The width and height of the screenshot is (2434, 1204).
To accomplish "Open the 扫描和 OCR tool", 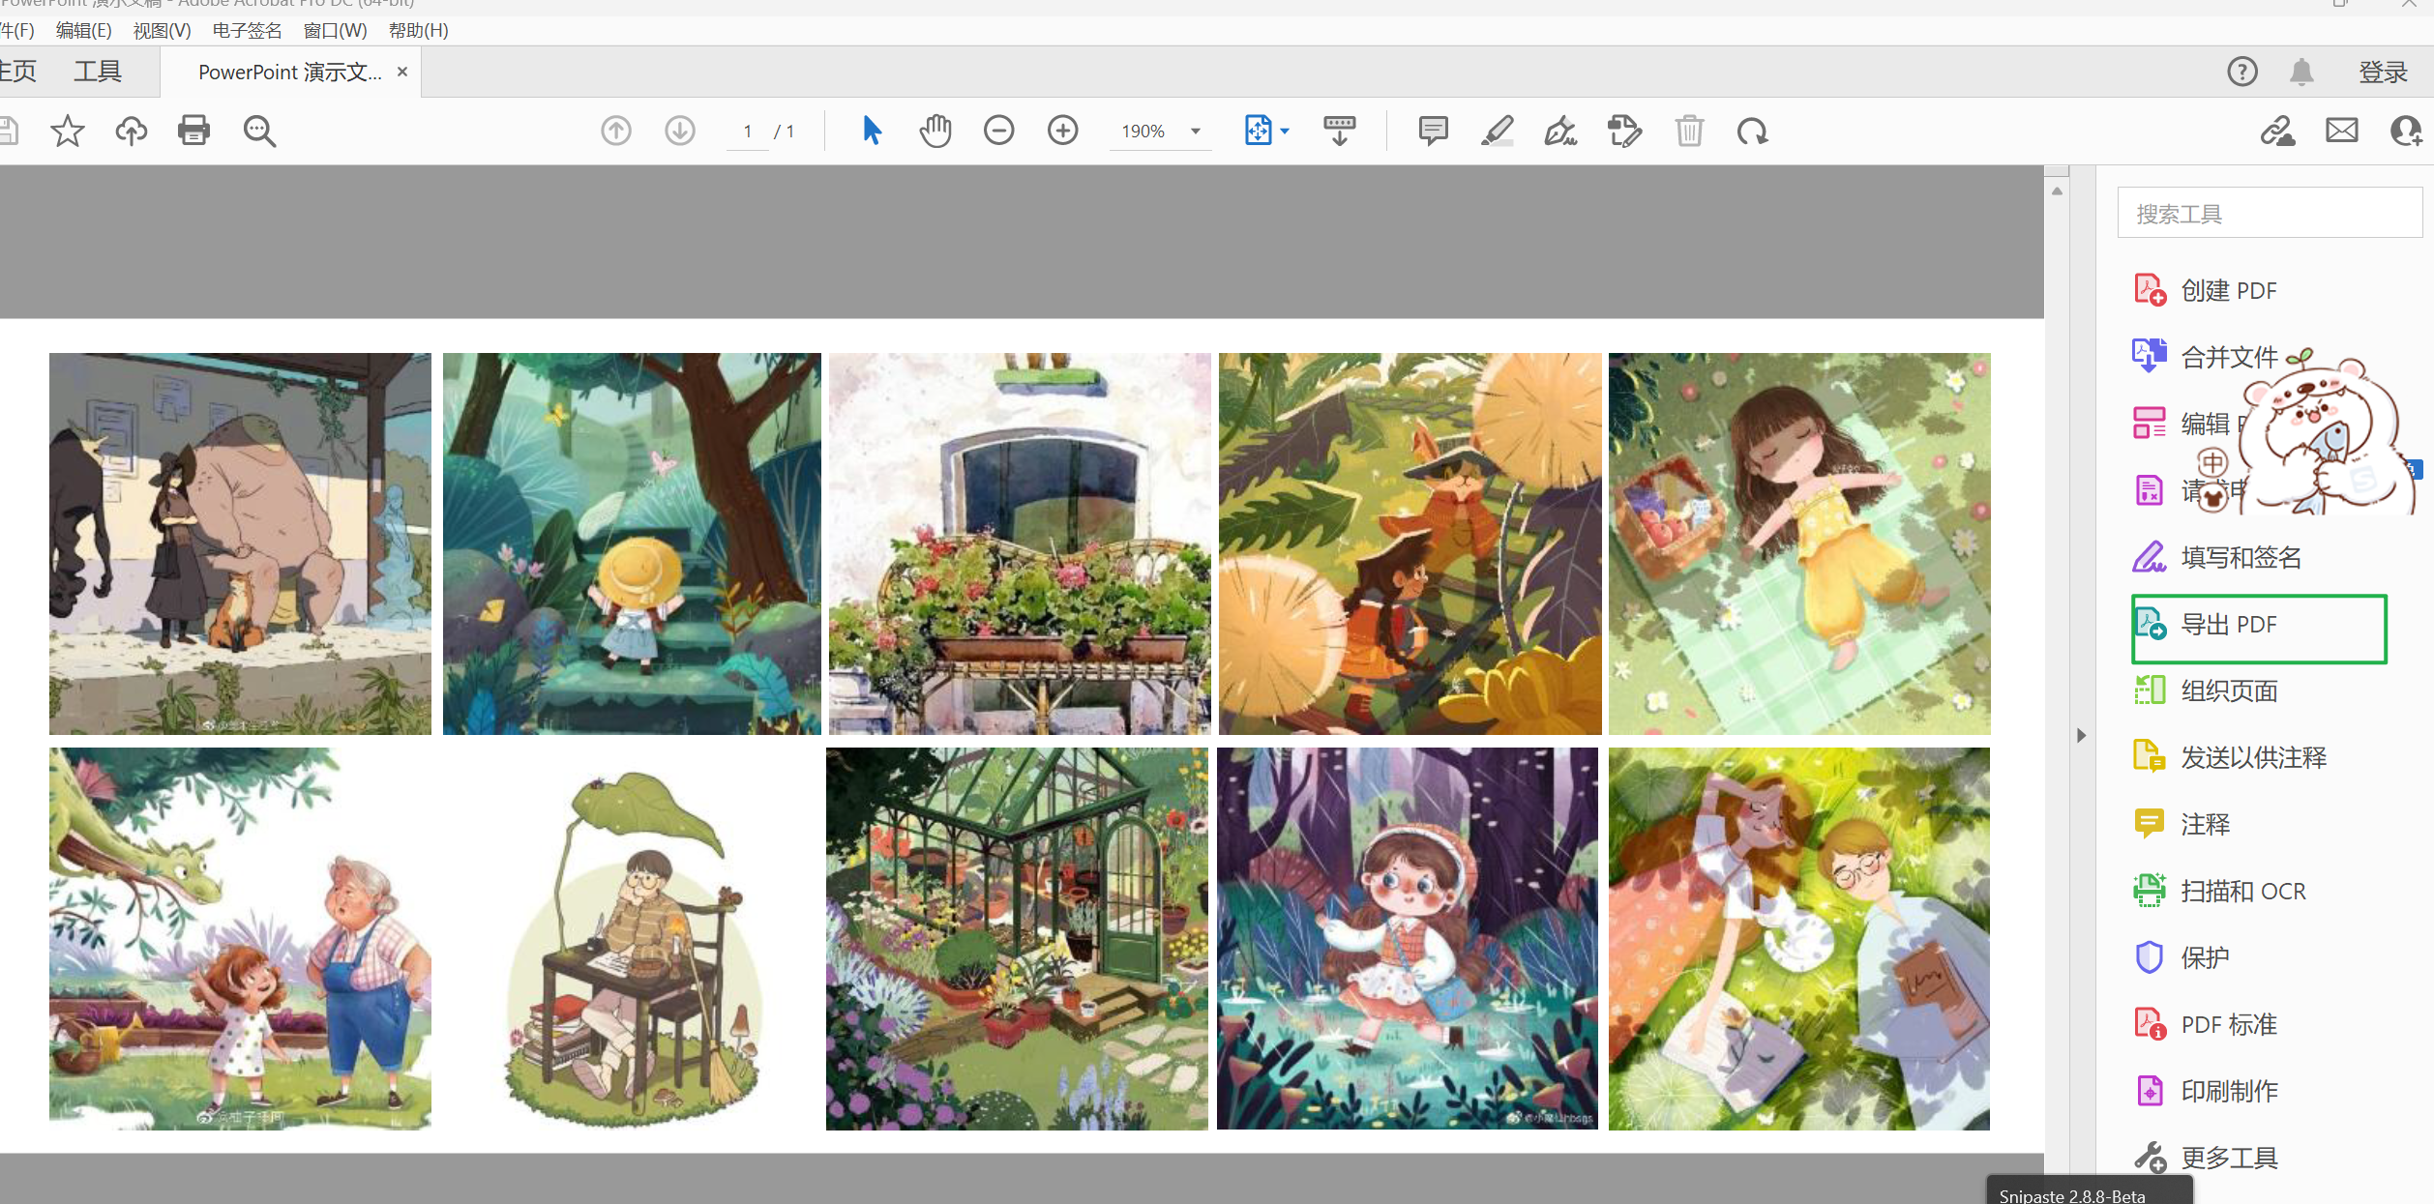I will tap(2242, 891).
